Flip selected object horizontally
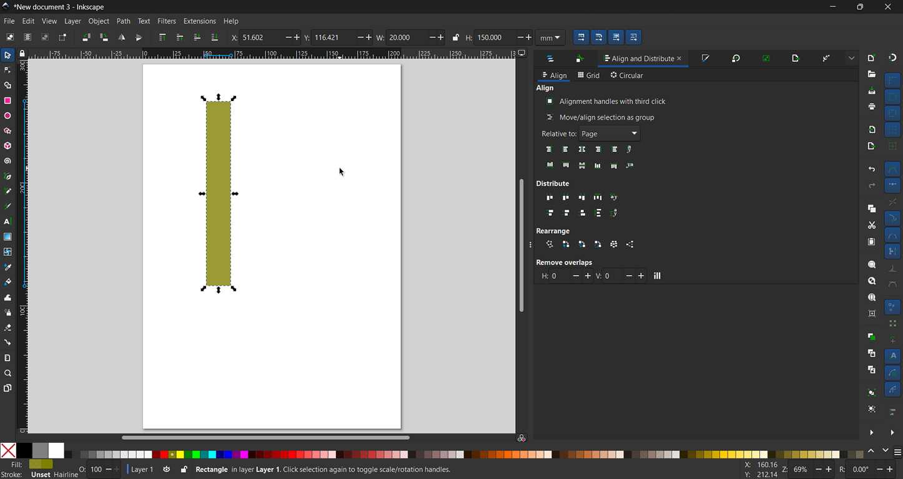Screen dimensions: 903x479 [x=121, y=37]
